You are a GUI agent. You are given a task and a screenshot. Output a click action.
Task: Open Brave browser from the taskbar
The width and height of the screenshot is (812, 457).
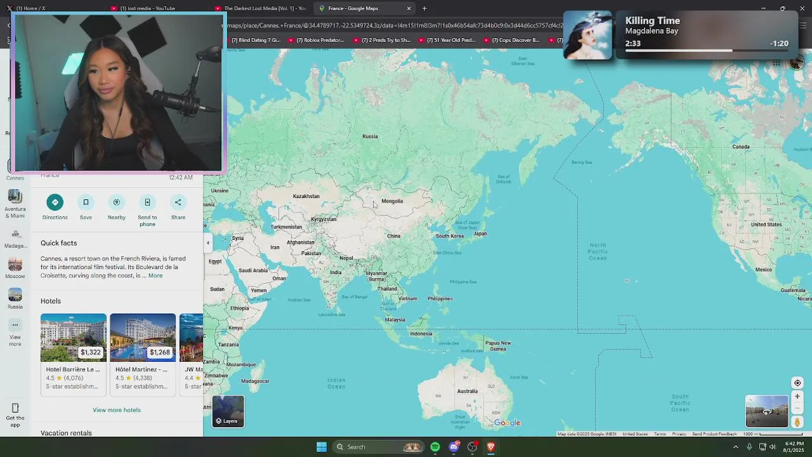(490, 447)
